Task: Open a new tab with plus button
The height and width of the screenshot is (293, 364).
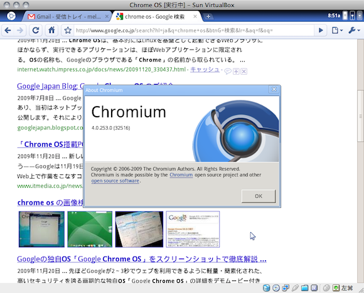Action: pyautogui.click(x=208, y=16)
